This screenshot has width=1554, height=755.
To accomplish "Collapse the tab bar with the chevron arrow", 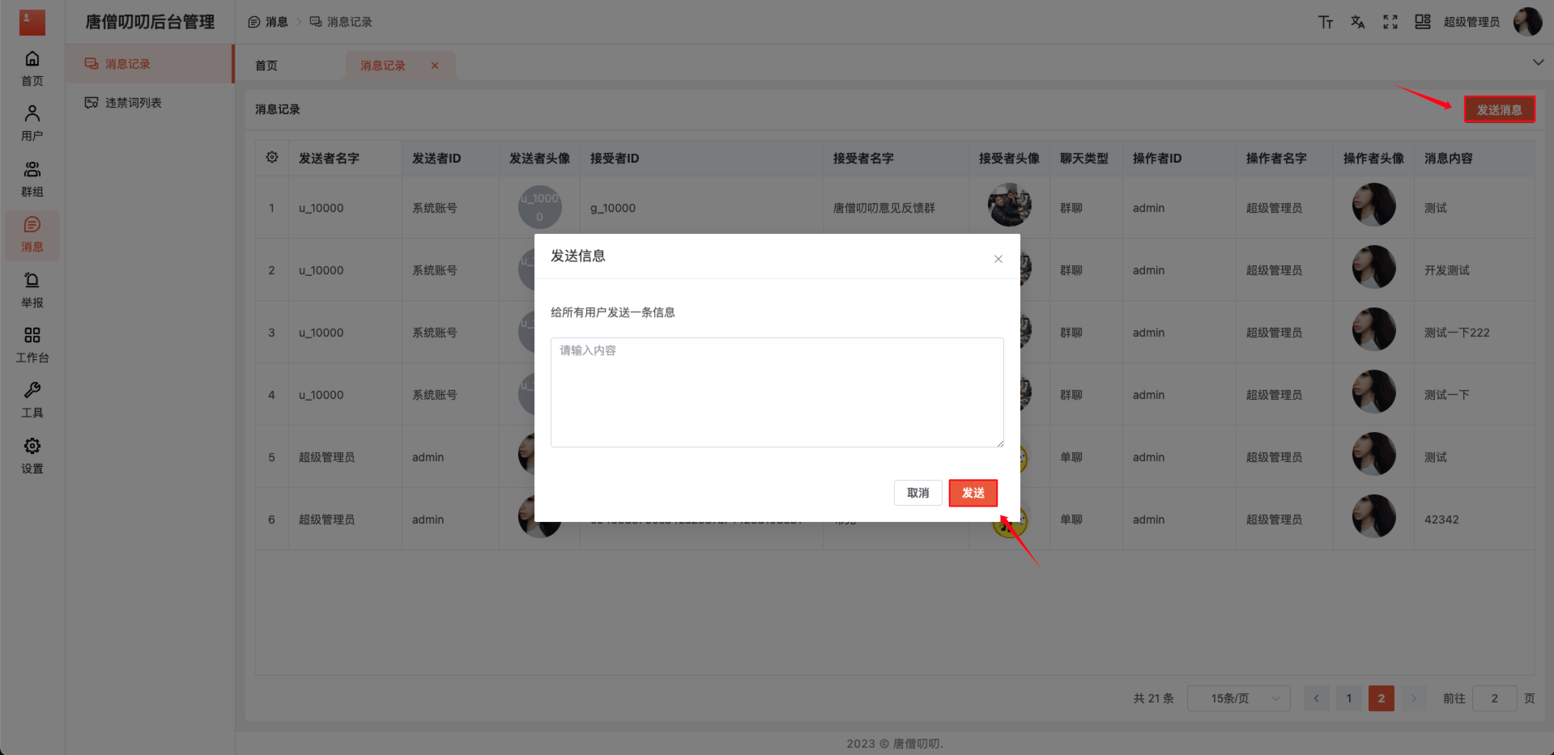I will click(x=1537, y=61).
